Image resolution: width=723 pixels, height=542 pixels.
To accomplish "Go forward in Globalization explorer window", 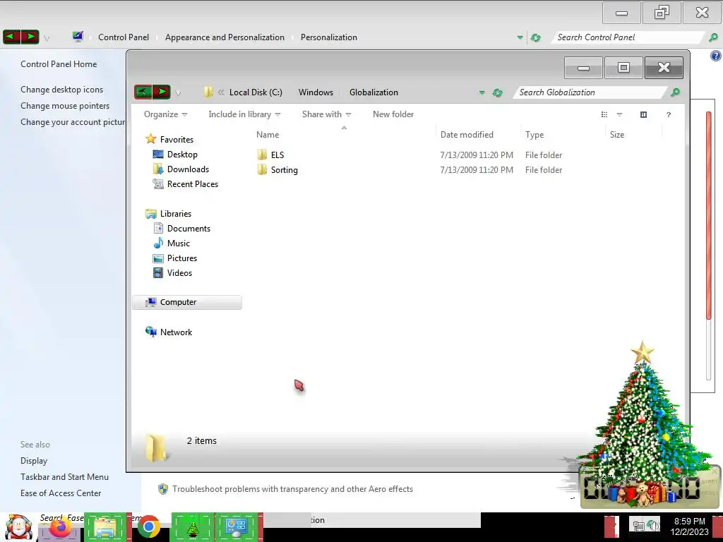I will [162, 92].
